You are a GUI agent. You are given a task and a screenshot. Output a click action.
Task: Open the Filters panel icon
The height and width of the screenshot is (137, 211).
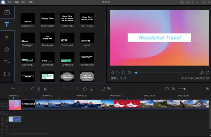pyautogui.click(x=7, y=37)
